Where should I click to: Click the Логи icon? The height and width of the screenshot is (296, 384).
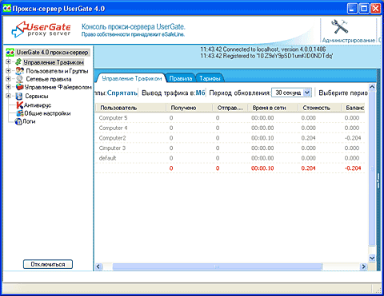pyautogui.click(x=18, y=121)
